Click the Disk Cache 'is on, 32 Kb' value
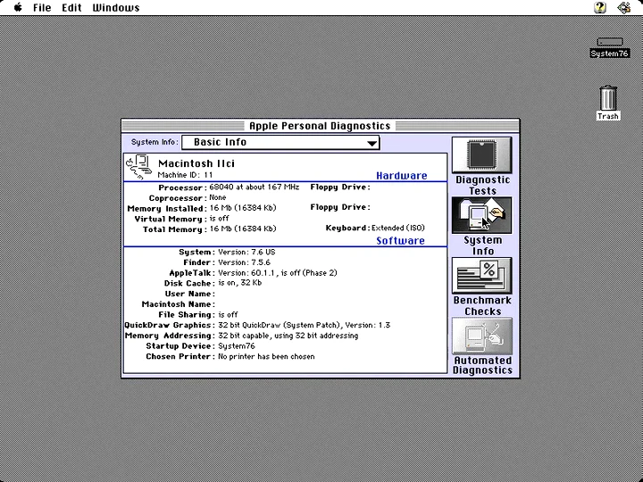Screen dimensions: 643x482 tap(240, 283)
